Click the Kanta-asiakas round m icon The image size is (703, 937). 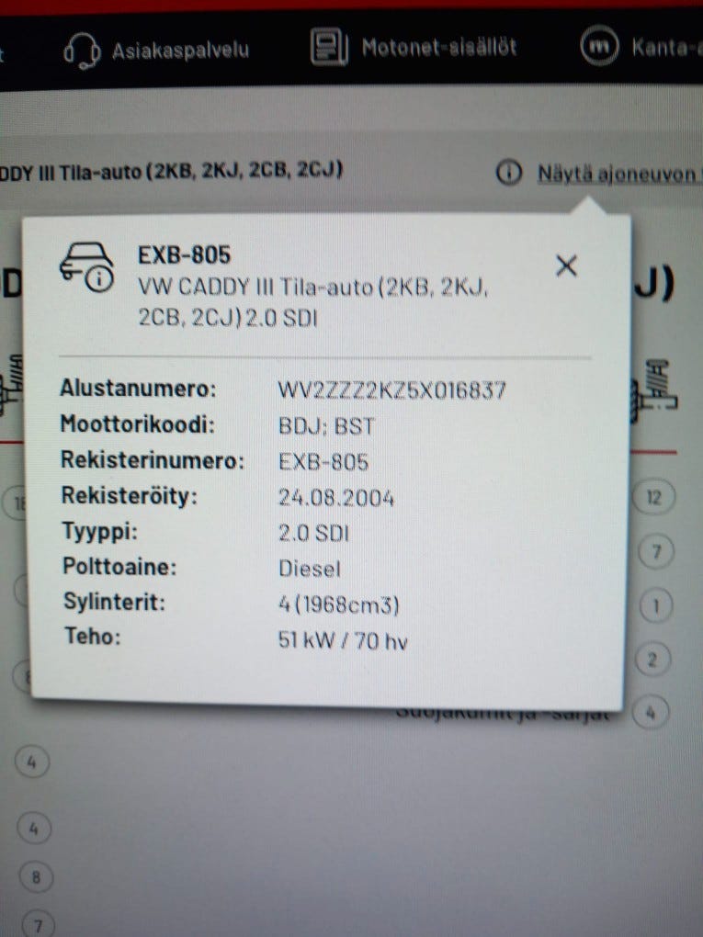click(599, 45)
